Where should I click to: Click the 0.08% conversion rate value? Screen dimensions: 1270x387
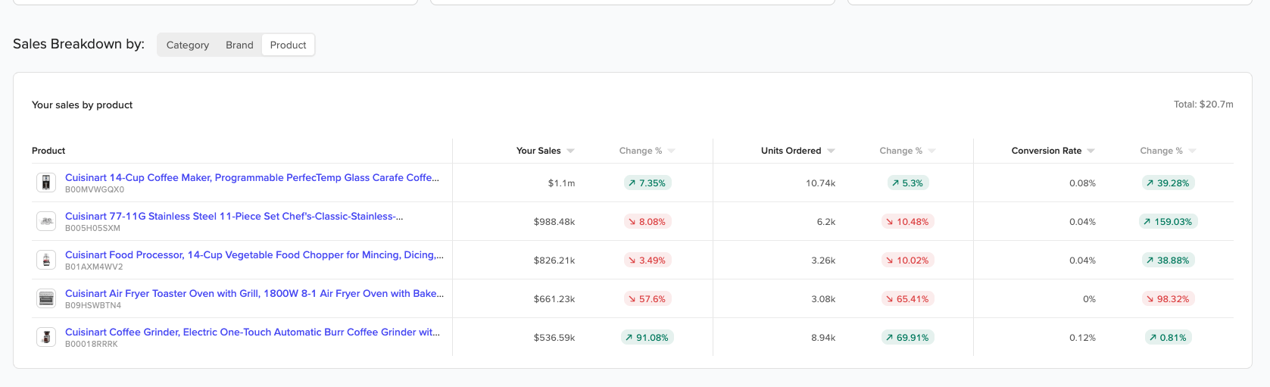[x=1082, y=183]
